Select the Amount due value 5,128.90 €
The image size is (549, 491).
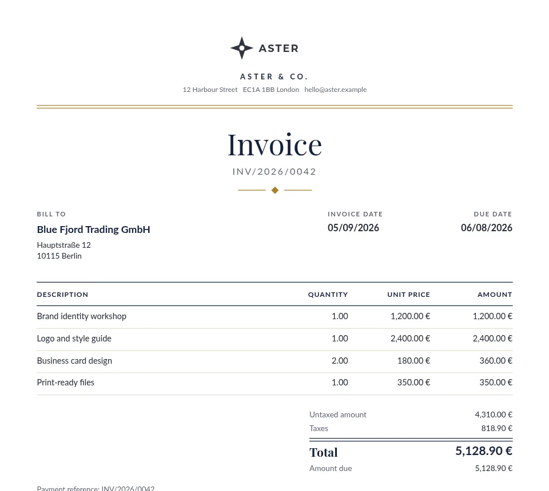(x=494, y=468)
